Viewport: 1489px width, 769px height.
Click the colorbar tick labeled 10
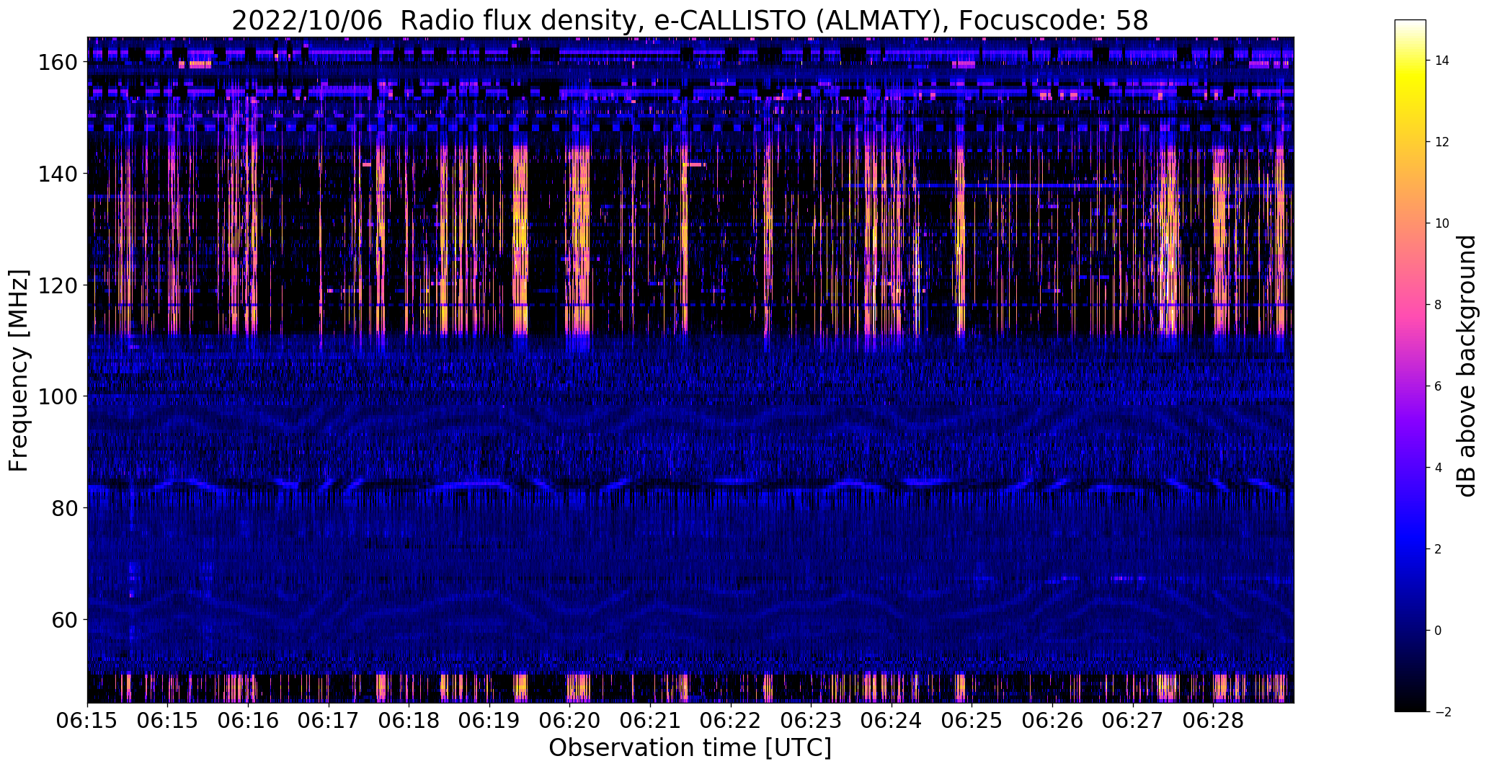point(1442,223)
